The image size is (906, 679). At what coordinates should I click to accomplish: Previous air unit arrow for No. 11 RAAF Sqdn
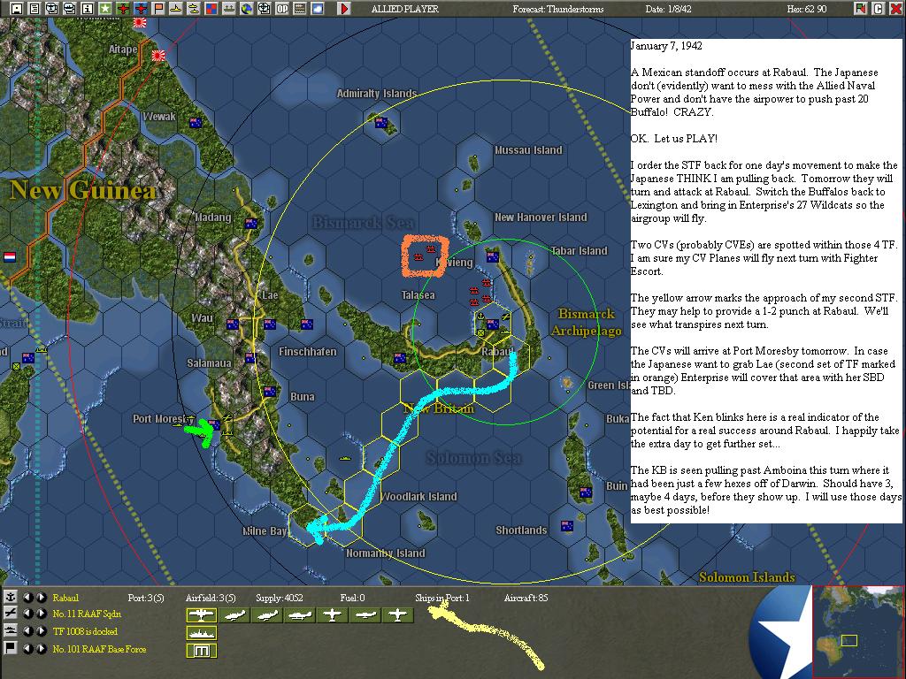pos(27,614)
